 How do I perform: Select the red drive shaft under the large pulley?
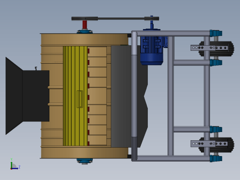(x=84, y=24)
